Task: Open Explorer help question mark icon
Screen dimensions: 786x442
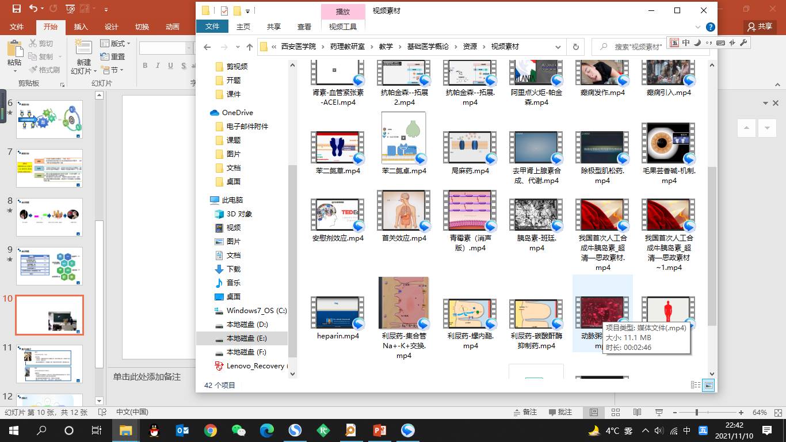Action: tap(711, 27)
